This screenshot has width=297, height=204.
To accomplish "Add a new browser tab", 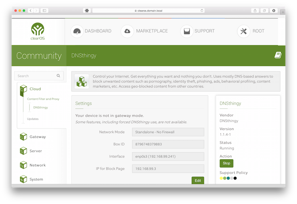I will tap(283, 12).
